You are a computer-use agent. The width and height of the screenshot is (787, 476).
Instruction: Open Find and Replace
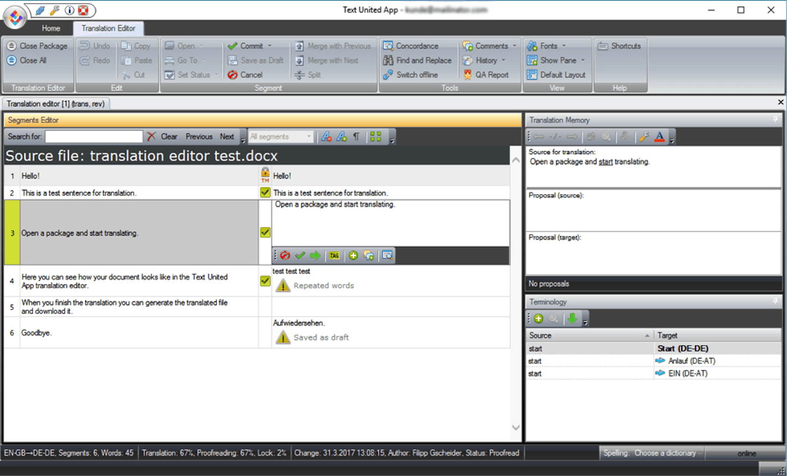(x=417, y=60)
